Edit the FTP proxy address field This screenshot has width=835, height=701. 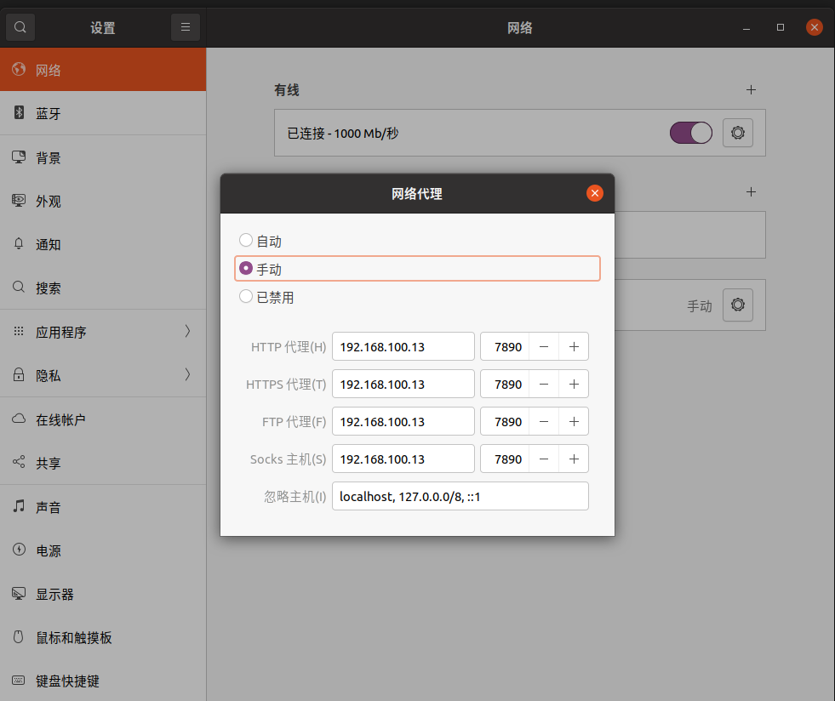click(403, 422)
